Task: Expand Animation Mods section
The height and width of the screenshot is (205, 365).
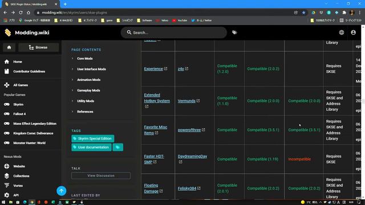Action: click(88, 80)
